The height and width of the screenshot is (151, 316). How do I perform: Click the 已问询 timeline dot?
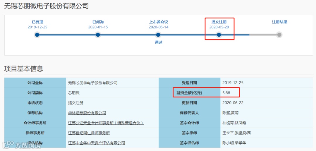click(98, 35)
